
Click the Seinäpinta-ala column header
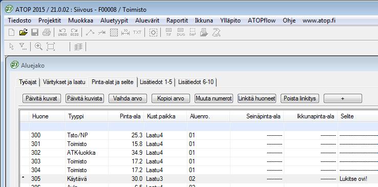[257, 116]
